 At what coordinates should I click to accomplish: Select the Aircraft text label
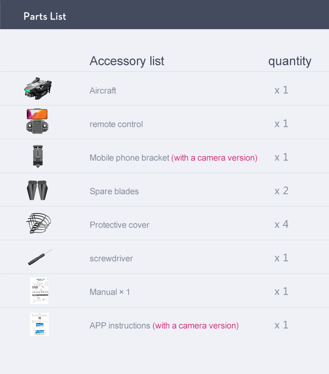point(103,90)
